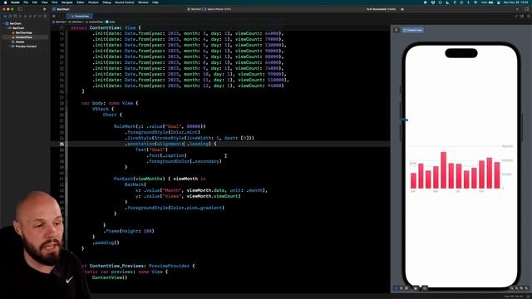This screenshot has width=532, height=299.
Task: Go back with the editor back arrow
Action: (59, 16)
